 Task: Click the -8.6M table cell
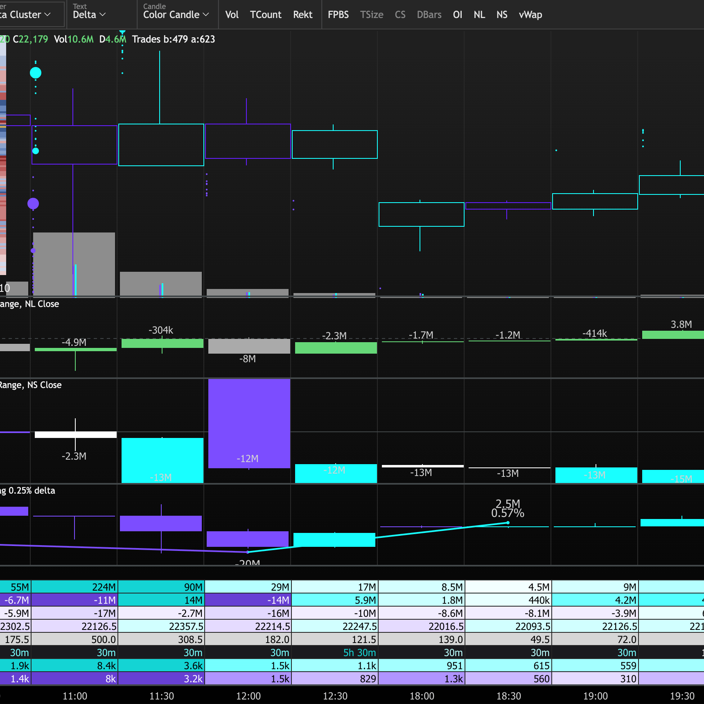[x=421, y=613]
